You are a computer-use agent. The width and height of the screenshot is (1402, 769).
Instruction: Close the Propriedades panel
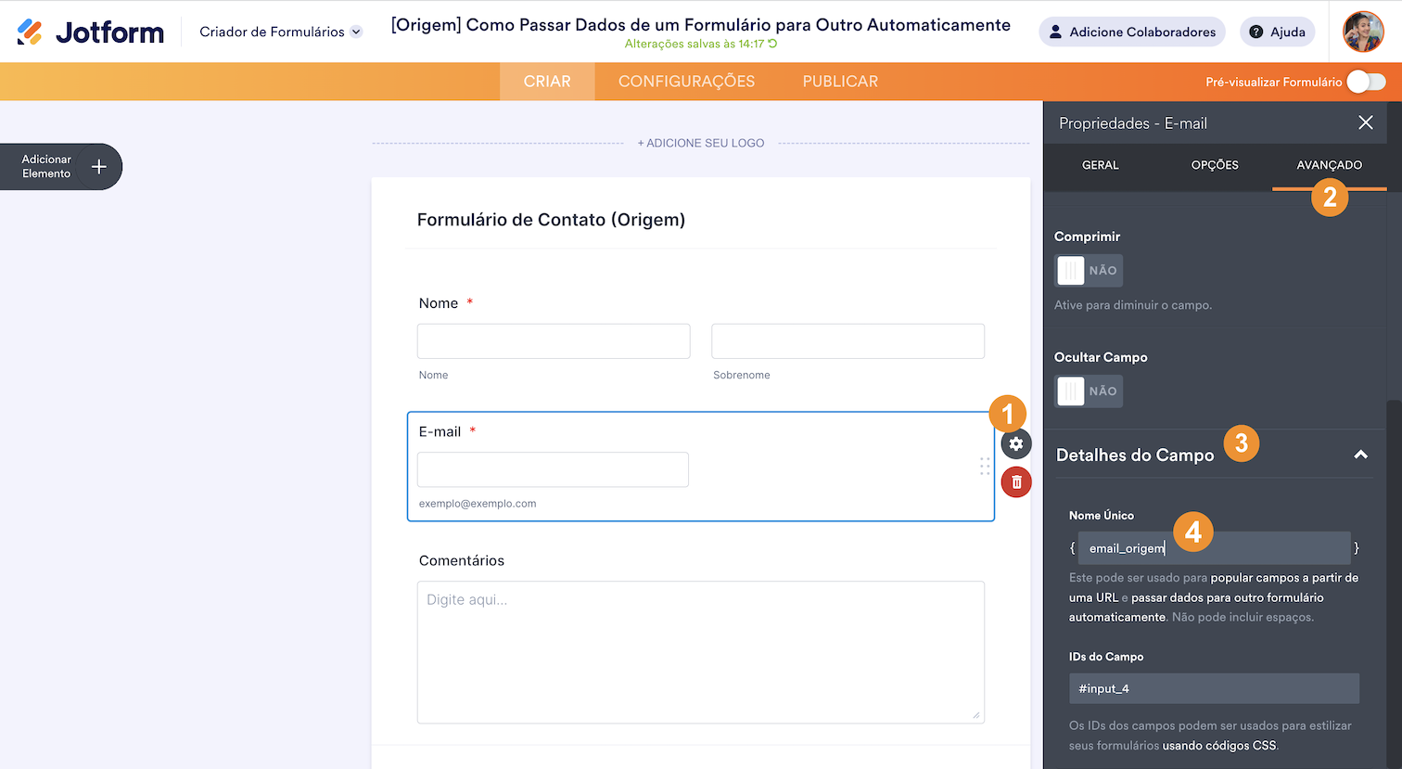tap(1365, 123)
